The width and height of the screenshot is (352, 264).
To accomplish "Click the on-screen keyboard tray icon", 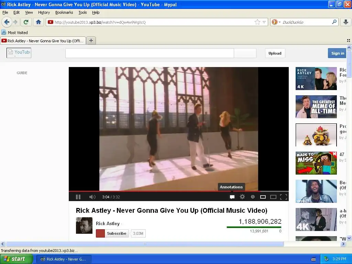I will click(x=313, y=259).
